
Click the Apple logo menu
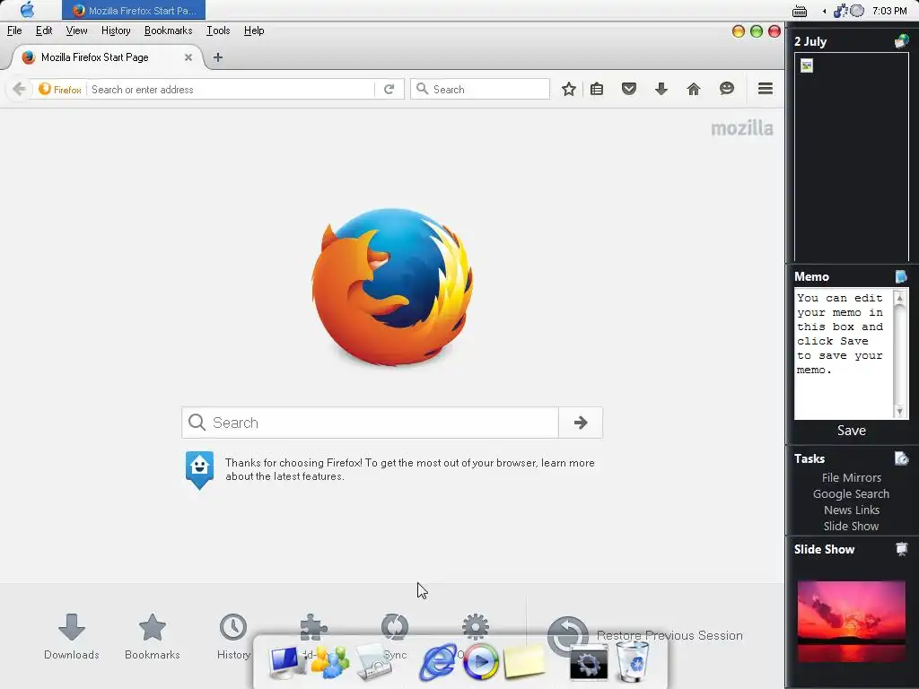click(27, 10)
